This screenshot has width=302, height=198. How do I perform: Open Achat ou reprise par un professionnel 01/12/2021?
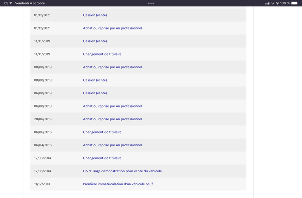tap(112, 28)
